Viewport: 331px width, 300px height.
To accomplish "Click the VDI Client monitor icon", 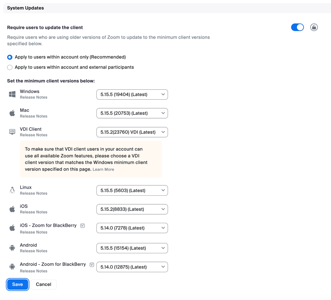I will click(x=12, y=132).
